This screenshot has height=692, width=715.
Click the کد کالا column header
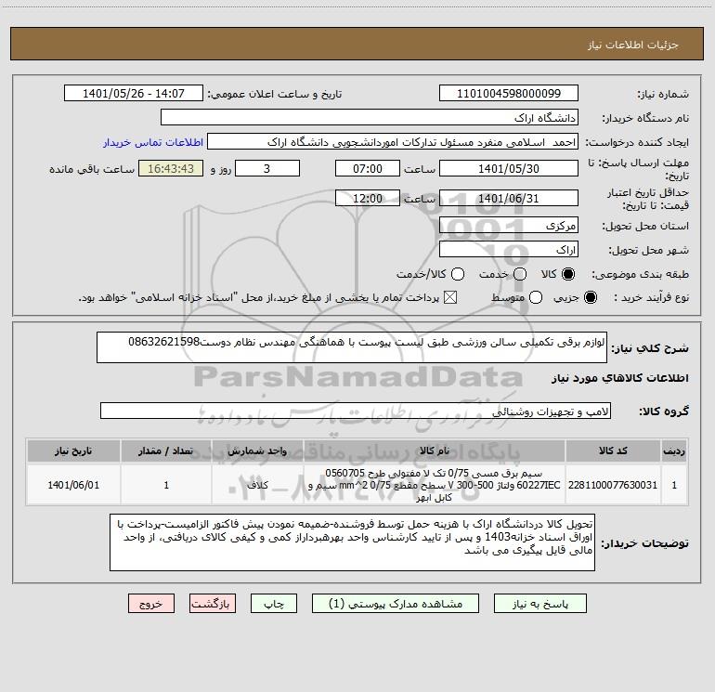[x=613, y=451]
